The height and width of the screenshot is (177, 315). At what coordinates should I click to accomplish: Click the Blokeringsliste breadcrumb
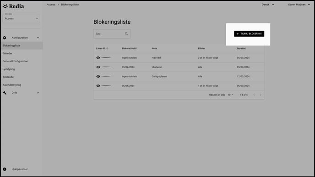[70, 5]
